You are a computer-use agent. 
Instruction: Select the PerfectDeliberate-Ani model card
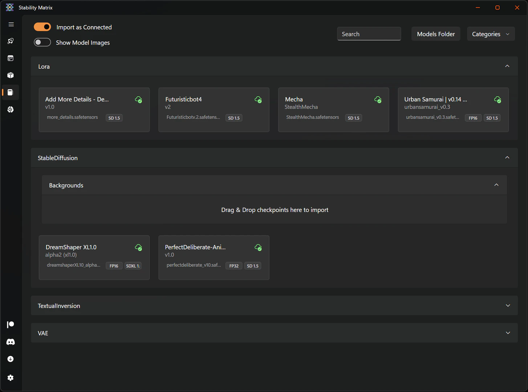(214, 258)
